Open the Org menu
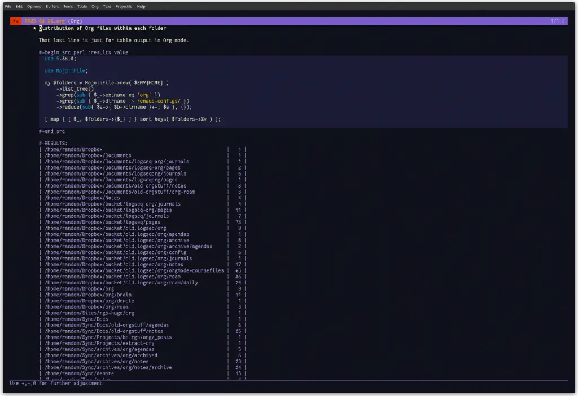This screenshot has width=578, height=396. (x=95, y=6)
